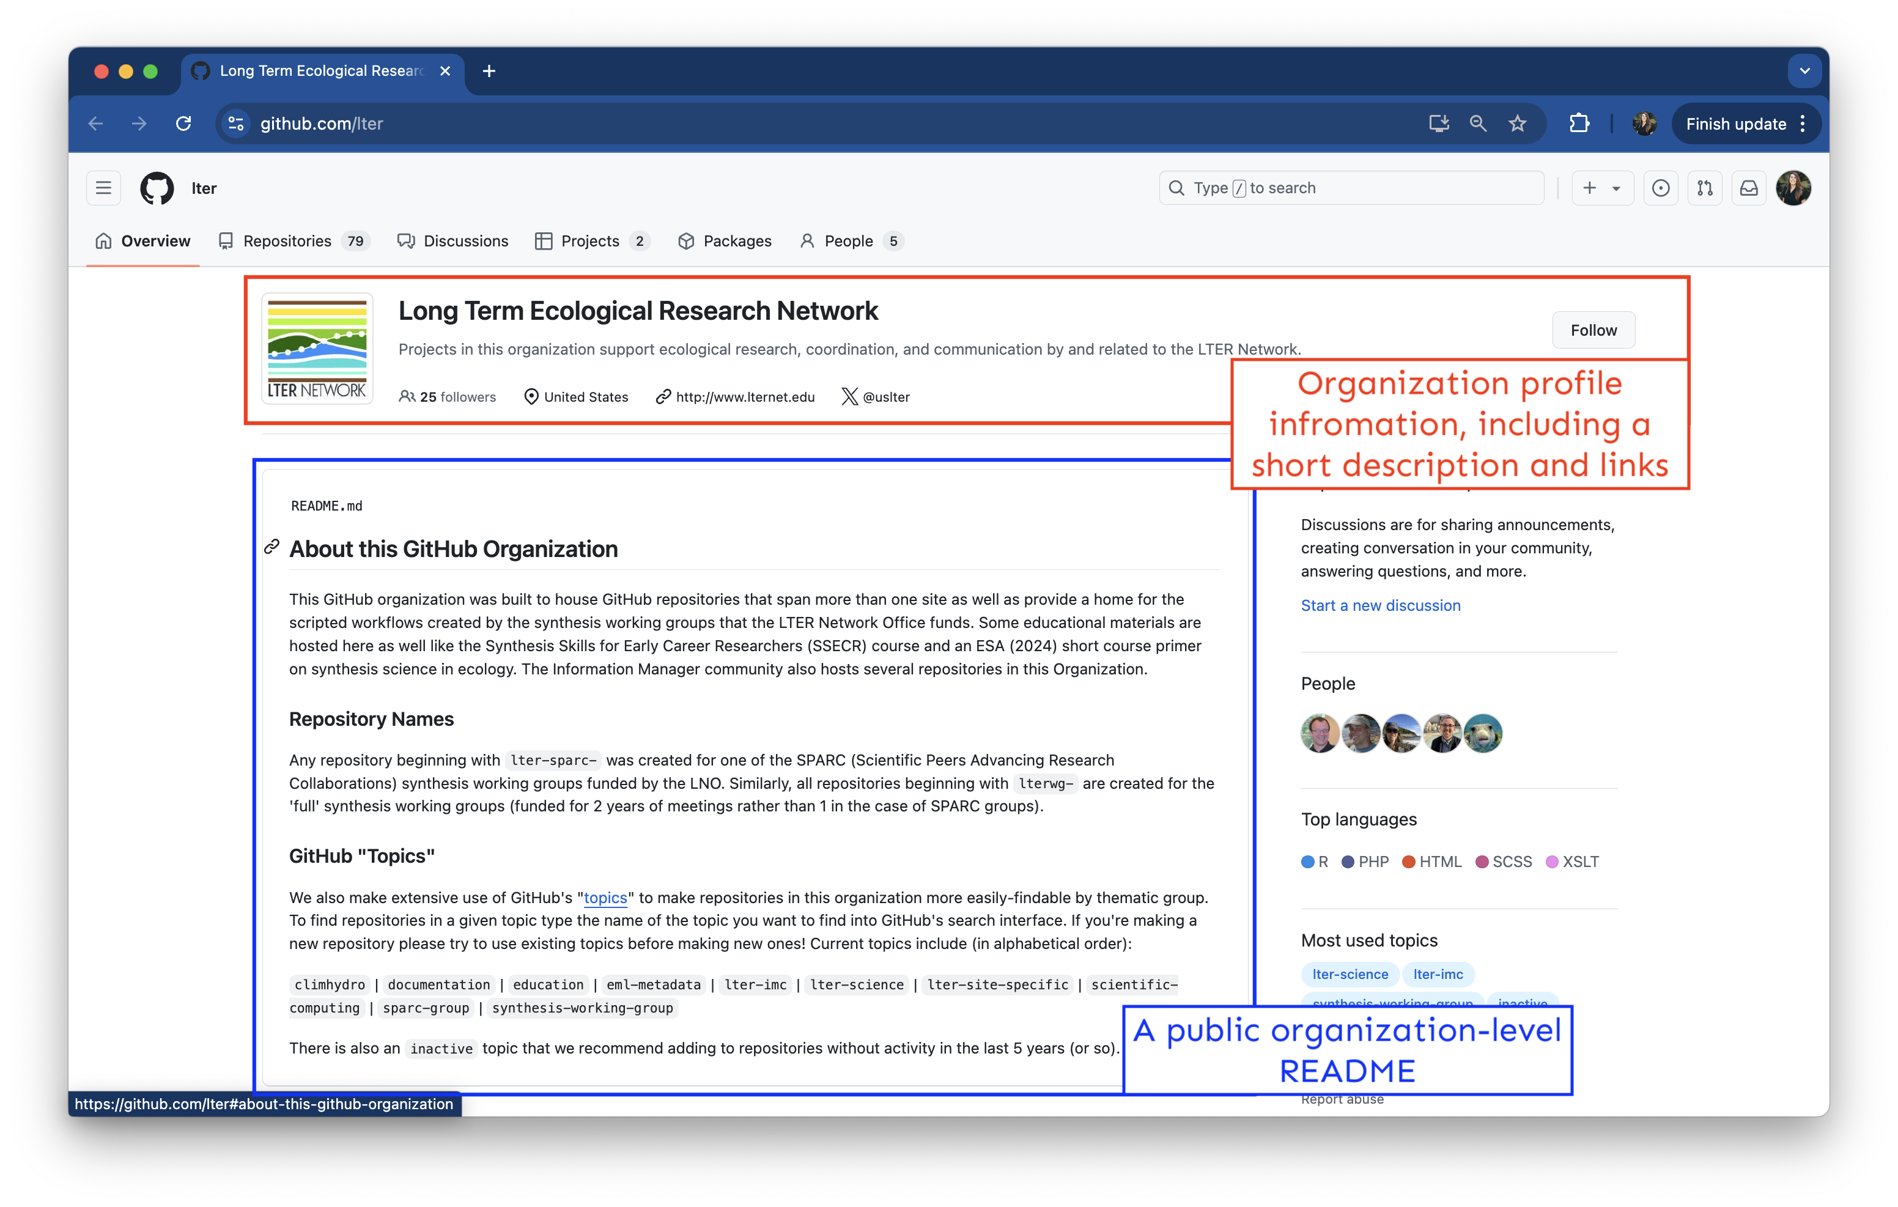This screenshot has height=1207, width=1898.
Task: Click the README heading anchor link icon
Action: click(272, 547)
